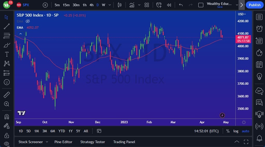Undo the last chart action
The width and height of the screenshot is (265, 147).
(x=181, y=5)
